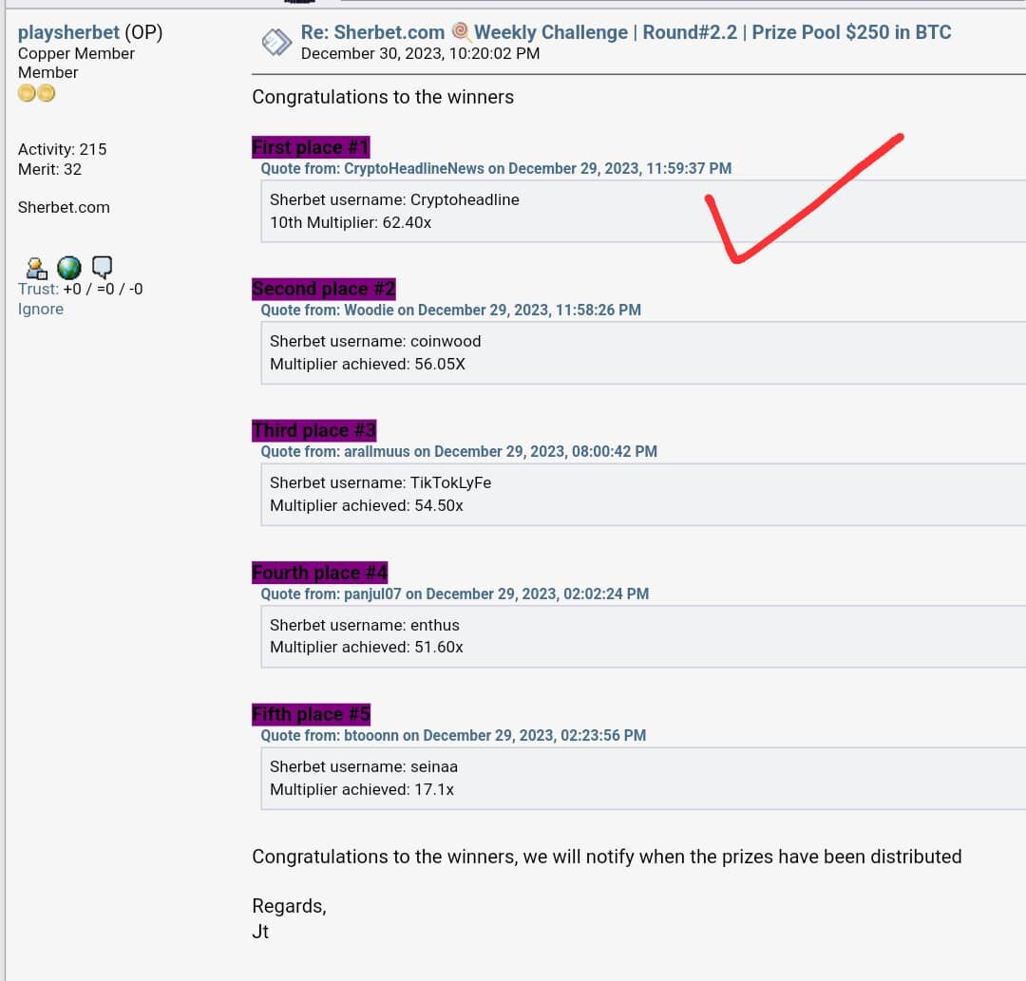This screenshot has width=1026, height=981.
Task: Click 'Multiplier achieved: 56.05X' text
Action: pos(368,365)
